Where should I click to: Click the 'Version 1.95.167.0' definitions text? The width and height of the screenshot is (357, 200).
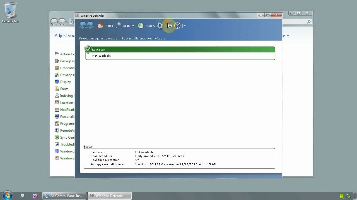[176, 164]
